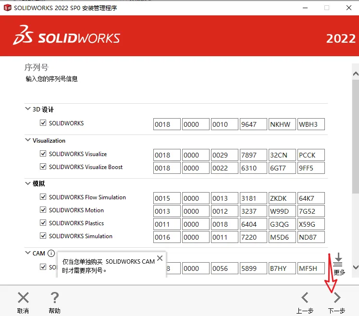The width and height of the screenshot is (359, 316).
Task: Click the SOLIDWORKS installer title bar icon
Action: pyautogui.click(x=8, y=8)
